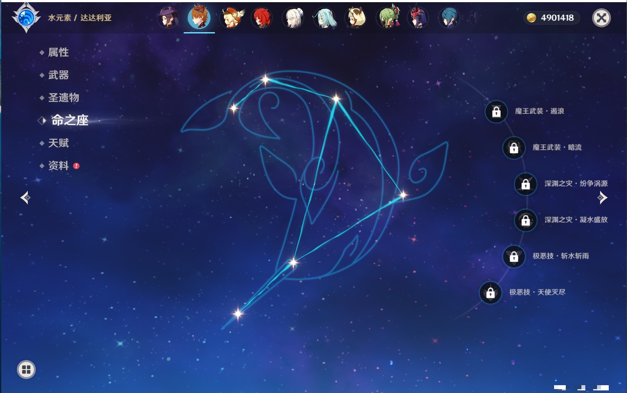Select the highlighted orange-haired 达达利亚 avatar
The width and height of the screenshot is (627, 393).
199,17
